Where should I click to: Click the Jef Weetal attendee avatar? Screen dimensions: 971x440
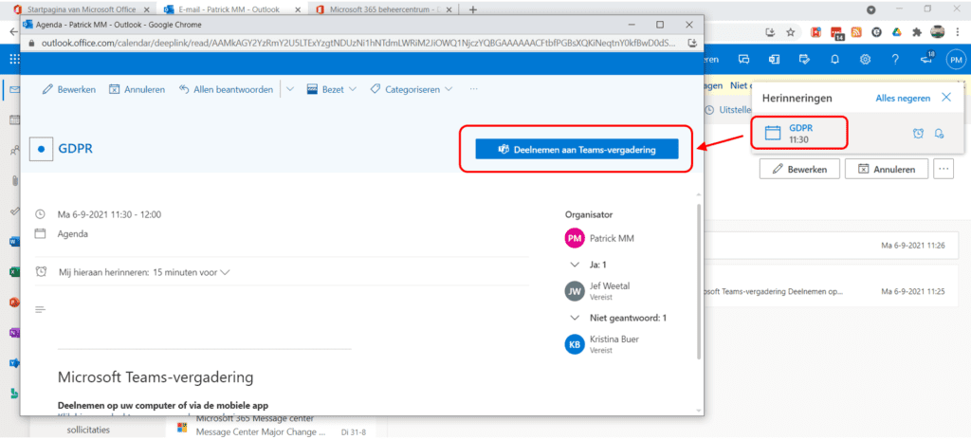(x=575, y=291)
